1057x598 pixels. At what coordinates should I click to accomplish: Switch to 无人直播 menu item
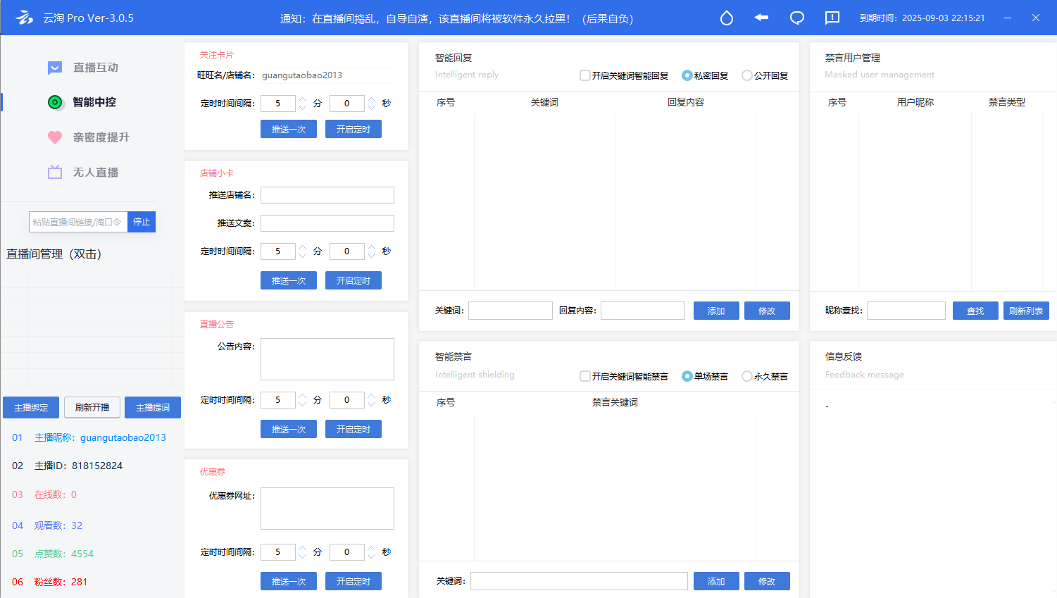(96, 173)
